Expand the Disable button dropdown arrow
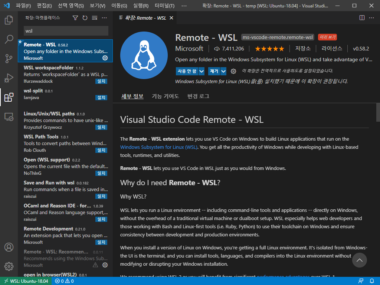Image resolution: width=380 pixels, height=285 pixels. (202, 71)
